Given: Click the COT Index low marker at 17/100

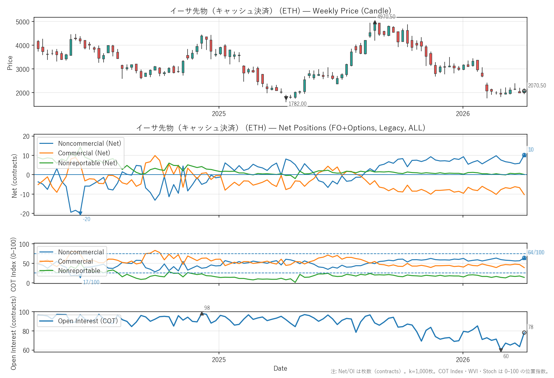Looking at the screenshot, I should tap(80, 276).
